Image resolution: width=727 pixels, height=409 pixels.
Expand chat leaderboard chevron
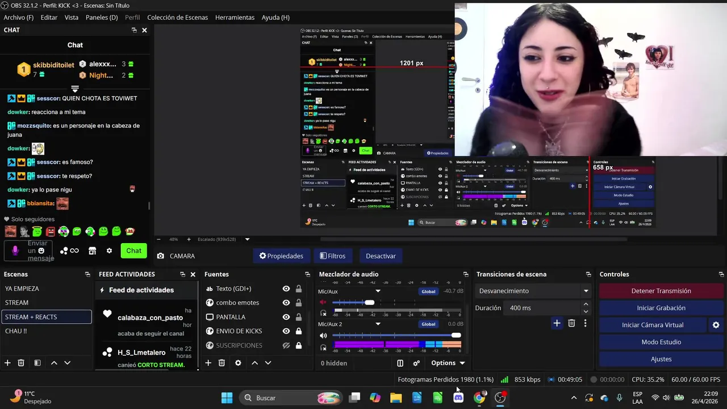click(x=75, y=89)
